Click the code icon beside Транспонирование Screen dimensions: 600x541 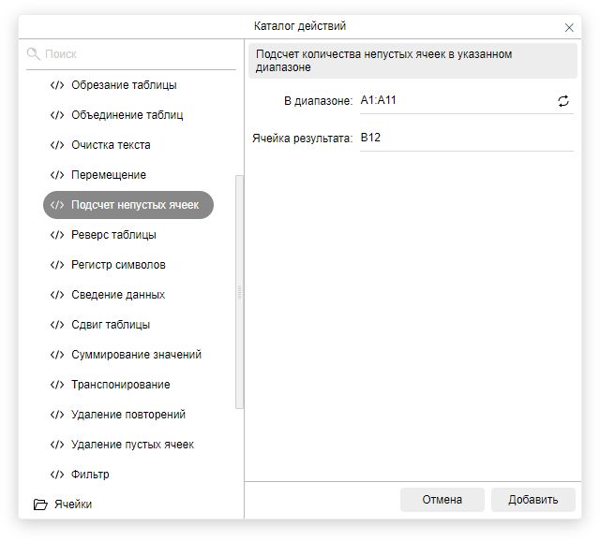(x=57, y=385)
